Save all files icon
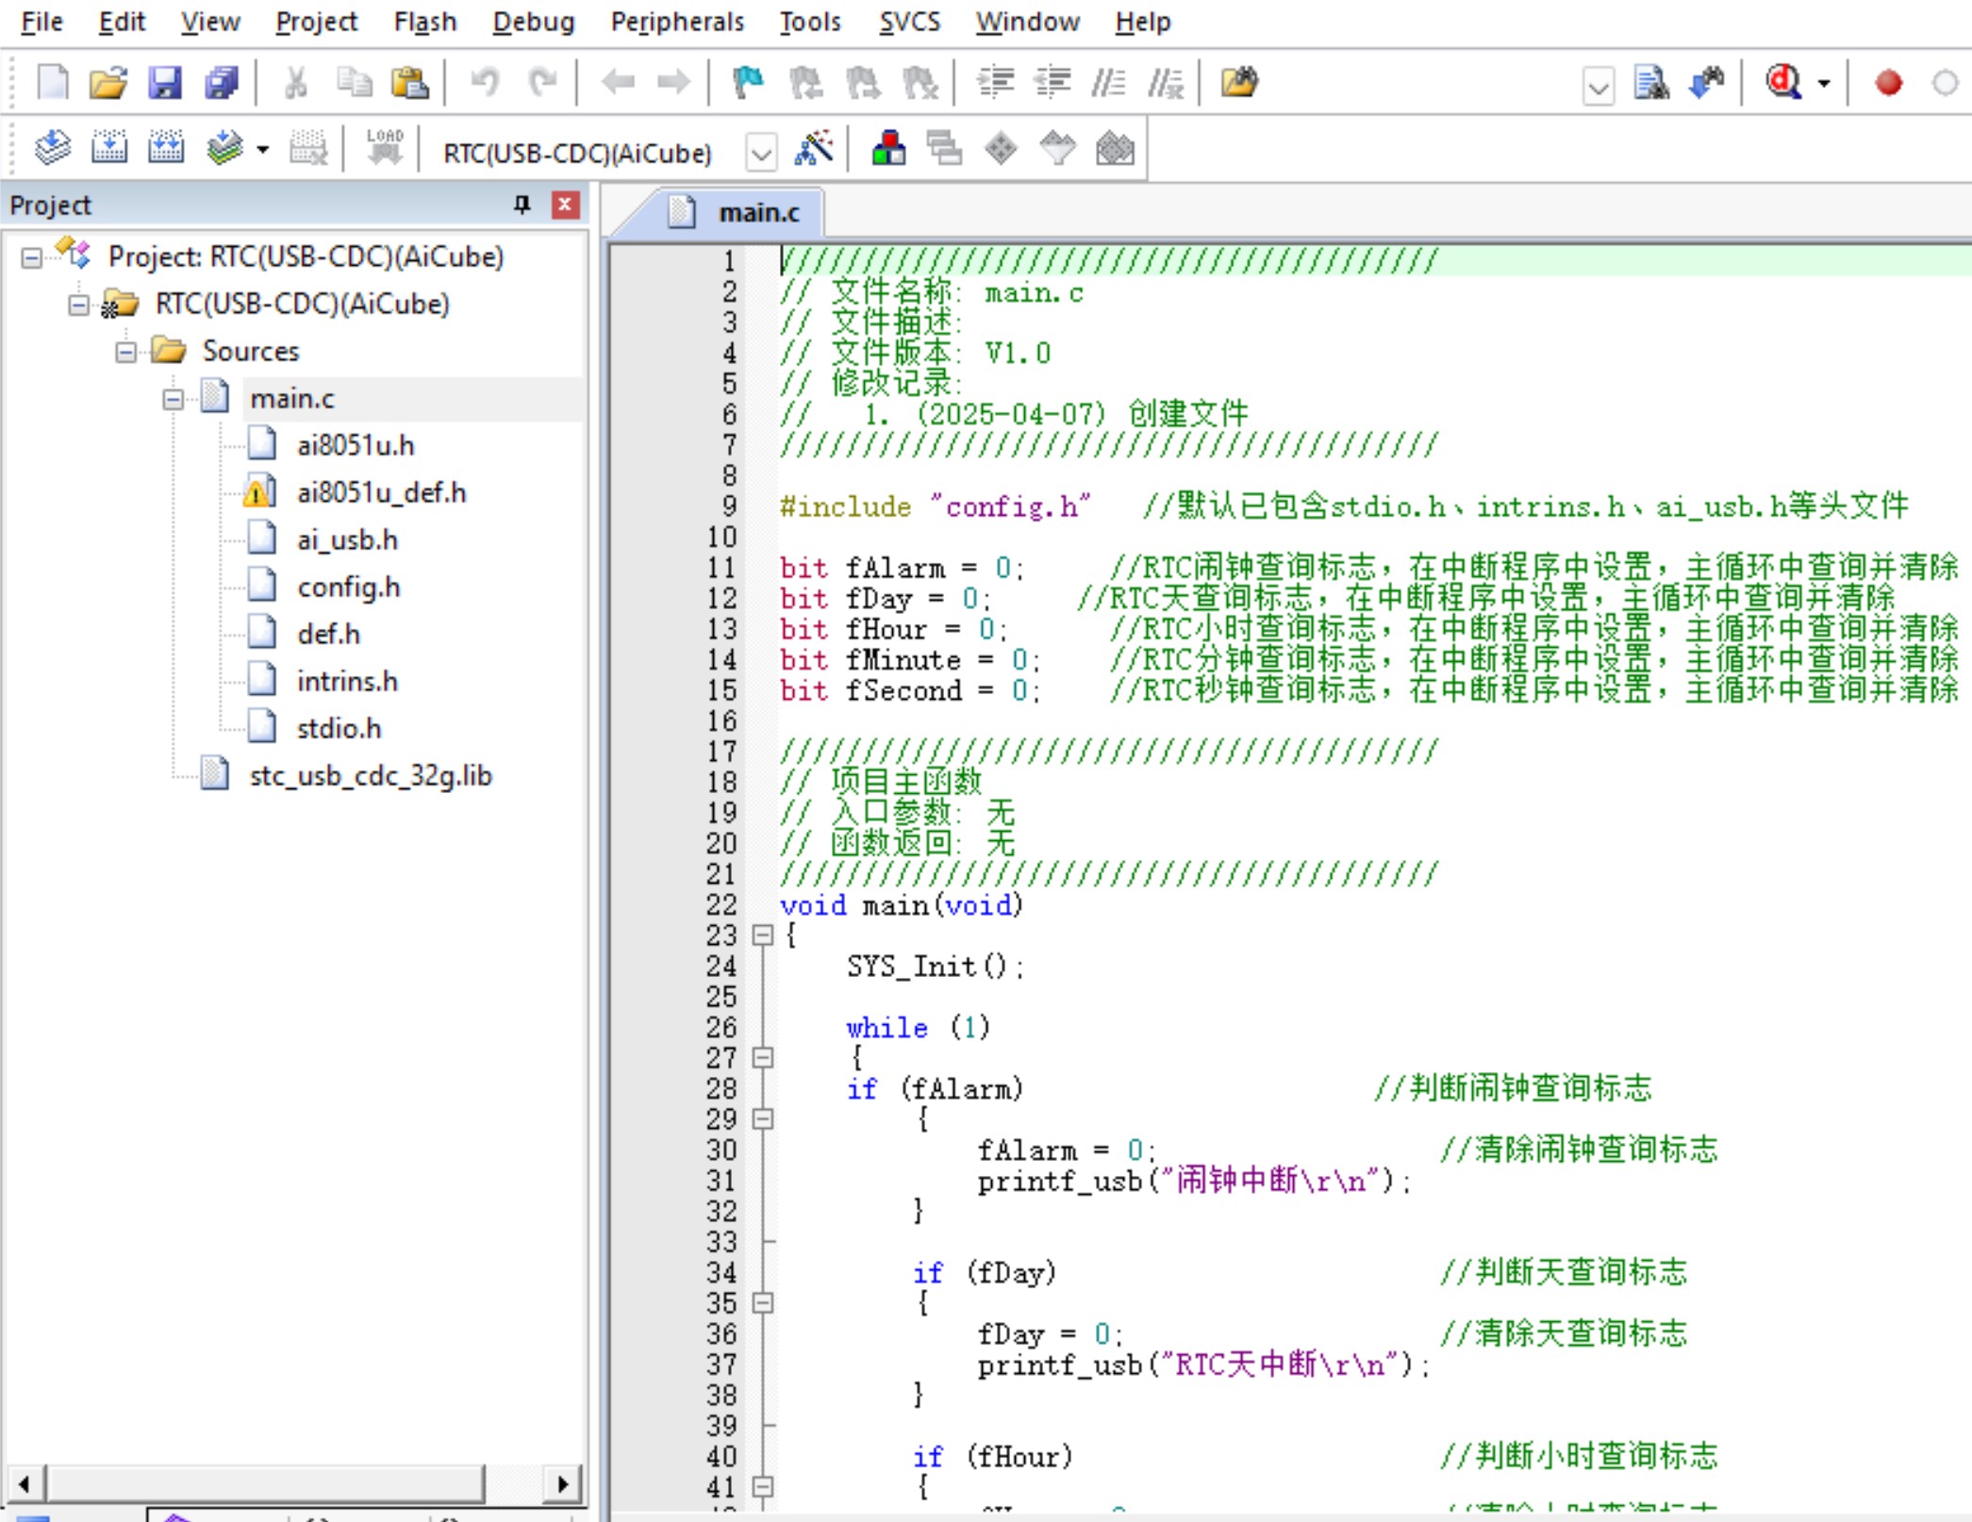1972x1522 pixels. click(x=222, y=82)
